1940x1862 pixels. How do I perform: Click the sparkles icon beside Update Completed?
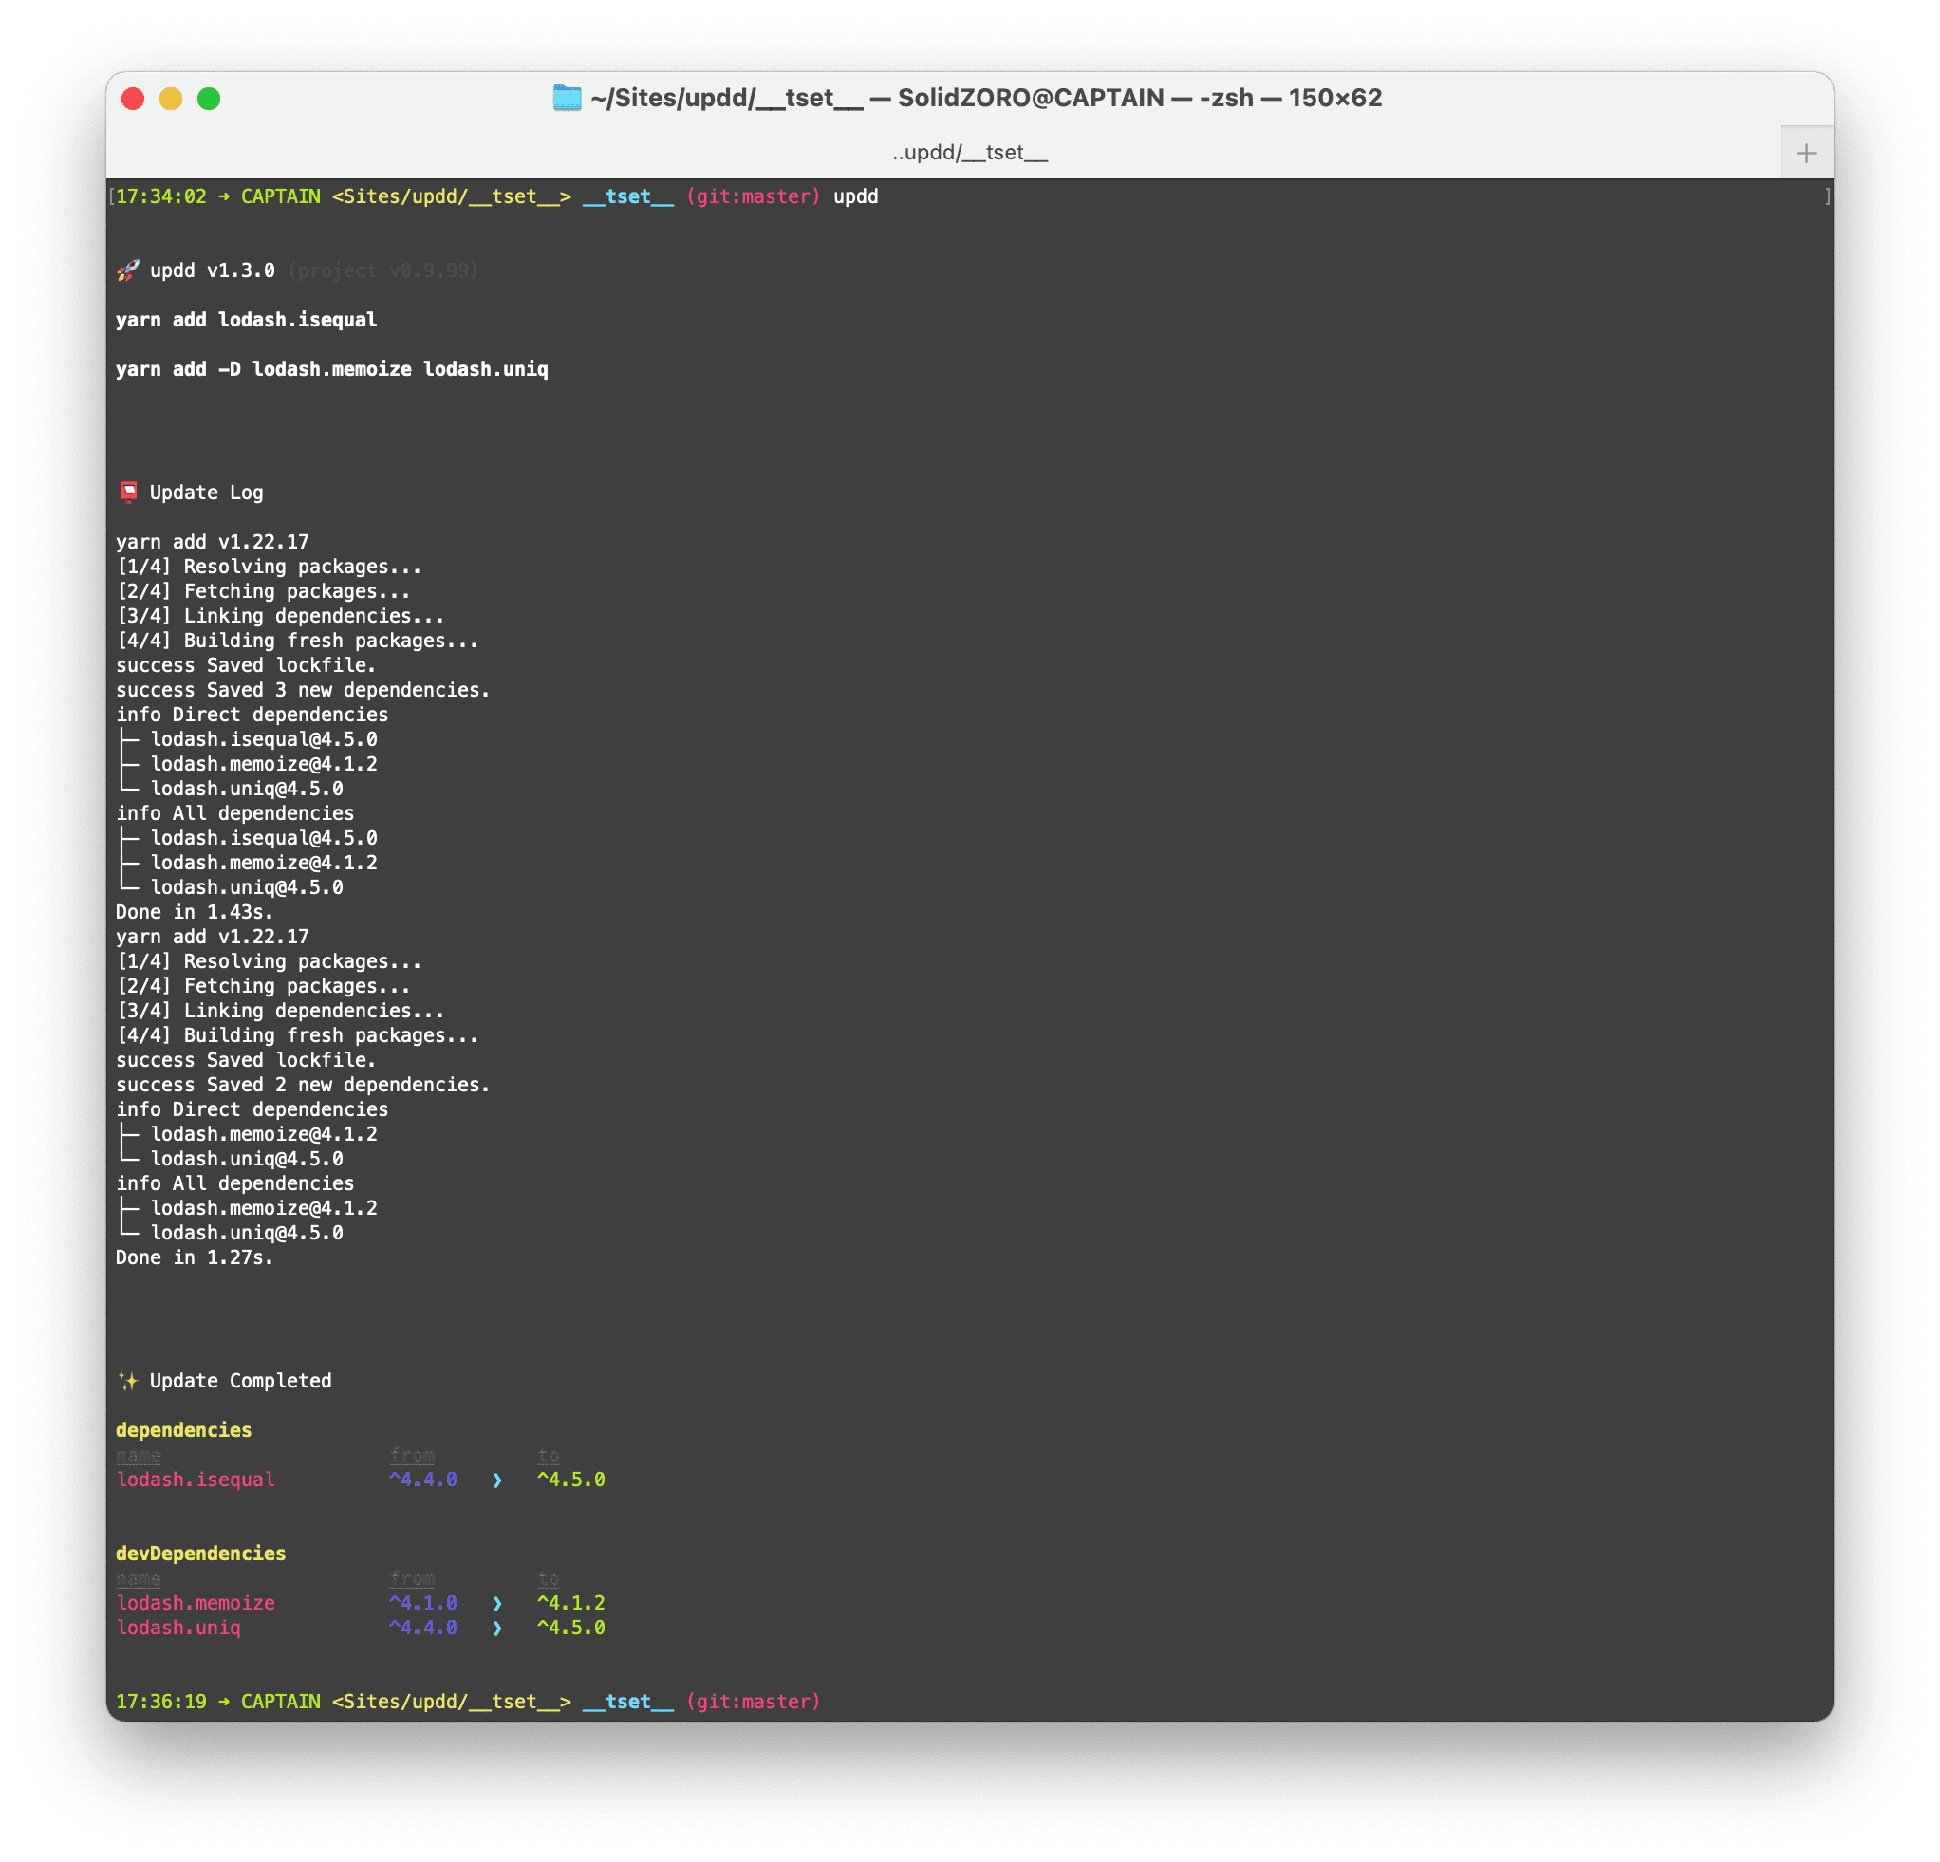128,1381
